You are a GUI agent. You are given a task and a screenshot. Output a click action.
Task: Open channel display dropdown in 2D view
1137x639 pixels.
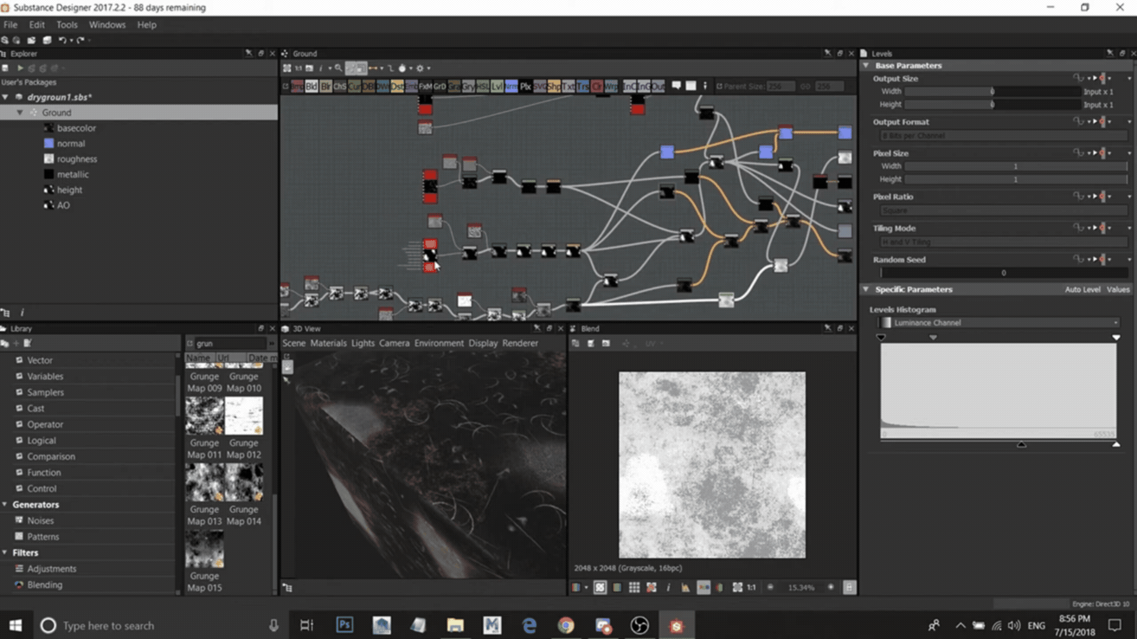[x=586, y=588]
